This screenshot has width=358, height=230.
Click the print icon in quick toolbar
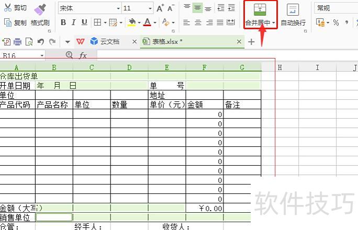click(x=18, y=42)
